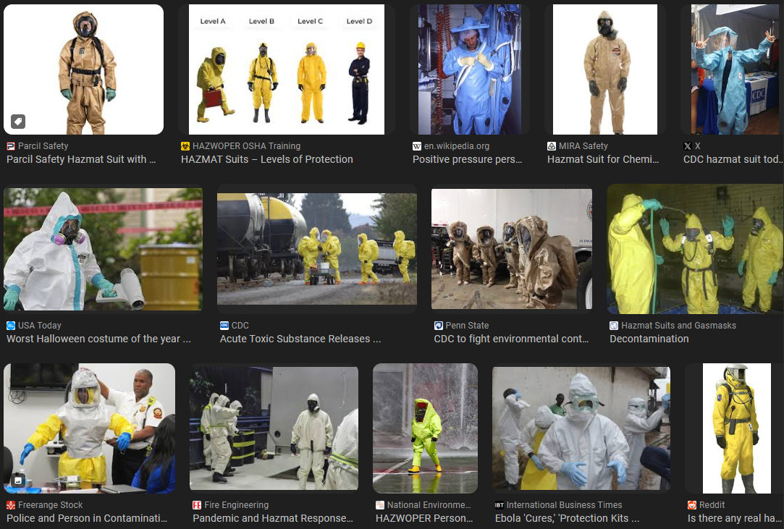Click the 'en.wikipedia.org' source text
The width and height of the screenshot is (784, 529).
(x=457, y=146)
